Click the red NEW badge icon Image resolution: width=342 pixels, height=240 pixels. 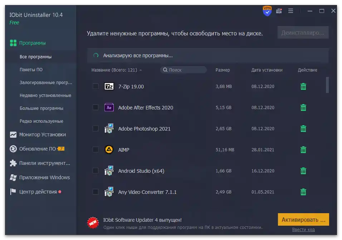(x=93, y=223)
